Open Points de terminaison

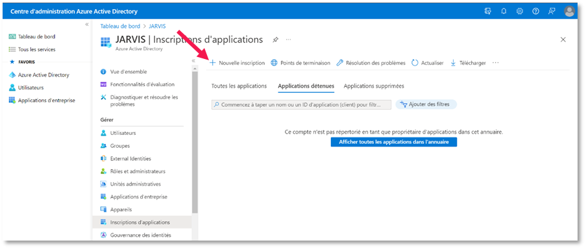(x=300, y=63)
